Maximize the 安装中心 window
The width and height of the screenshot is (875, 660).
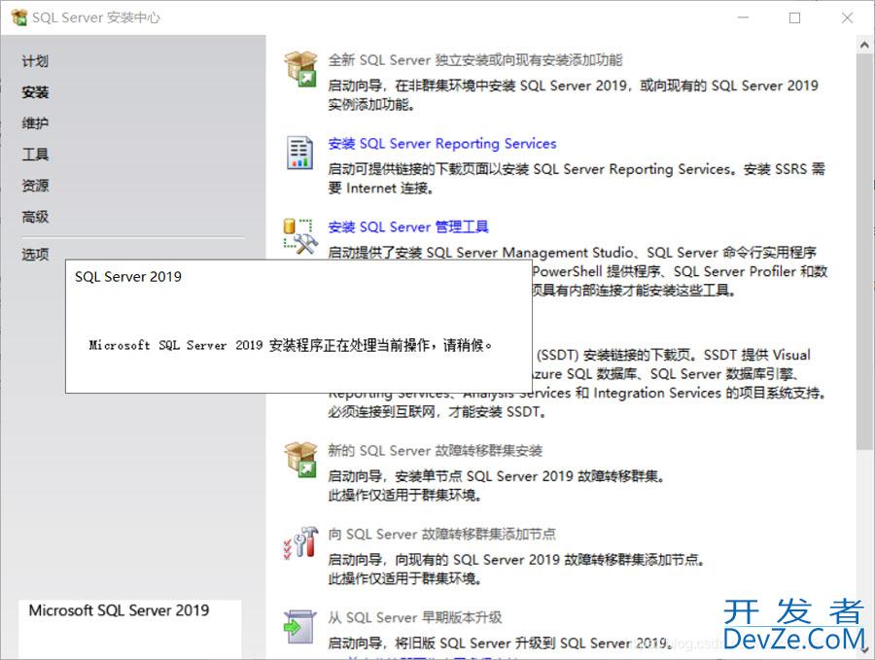794,17
